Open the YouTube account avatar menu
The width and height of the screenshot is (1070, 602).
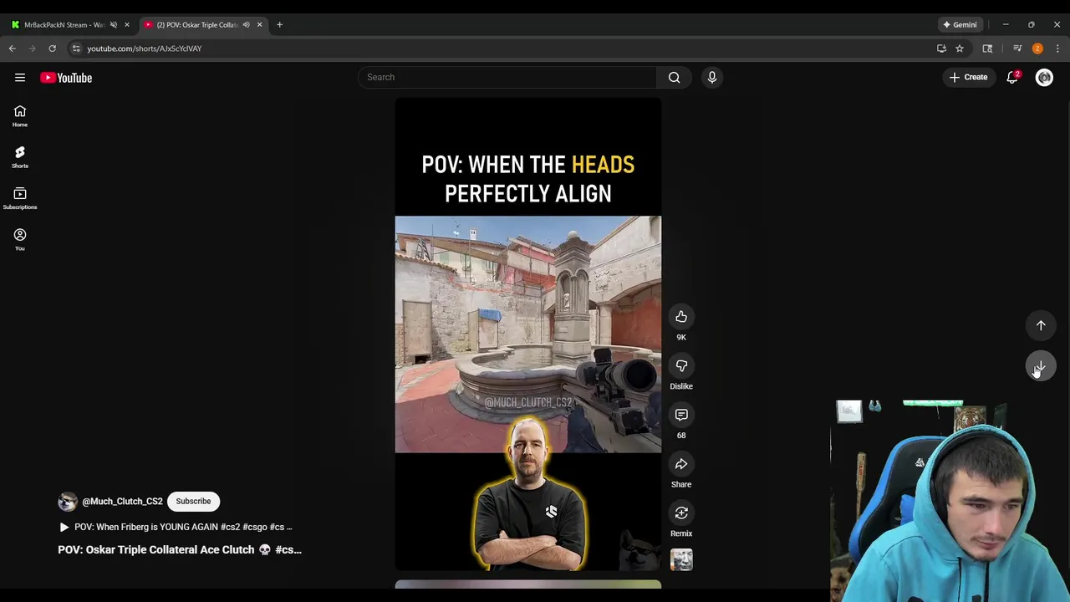point(1044,78)
